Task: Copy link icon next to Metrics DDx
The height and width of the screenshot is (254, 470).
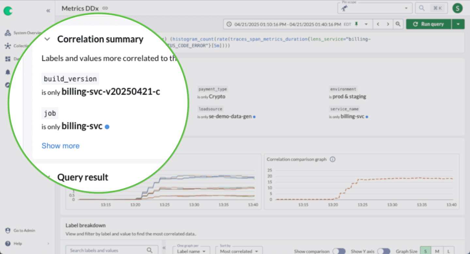Action: pyautogui.click(x=105, y=8)
